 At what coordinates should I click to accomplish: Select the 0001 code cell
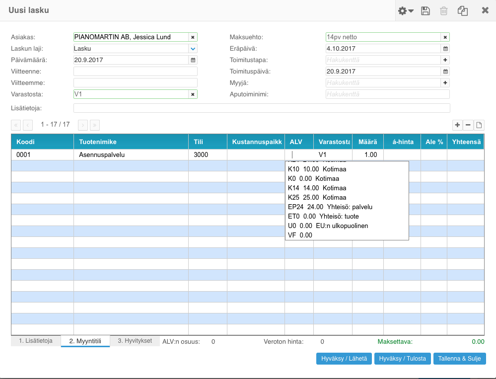click(x=42, y=154)
